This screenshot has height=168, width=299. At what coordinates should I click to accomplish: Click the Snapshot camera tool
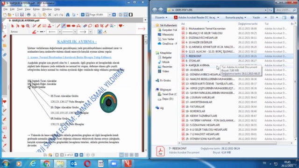97,26
